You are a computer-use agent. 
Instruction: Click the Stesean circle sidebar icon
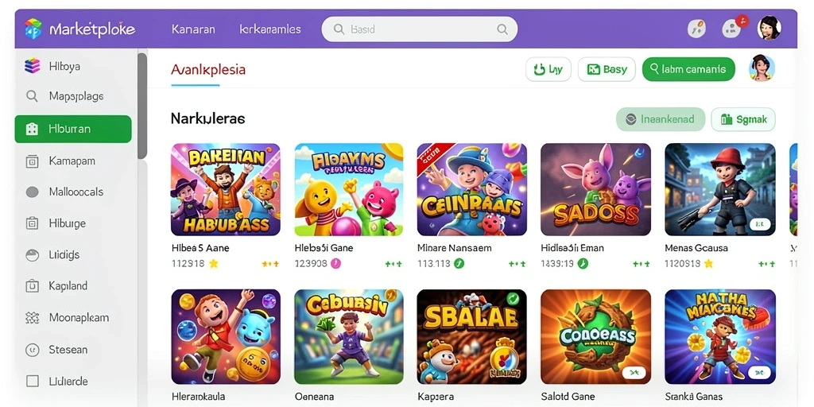click(x=32, y=350)
